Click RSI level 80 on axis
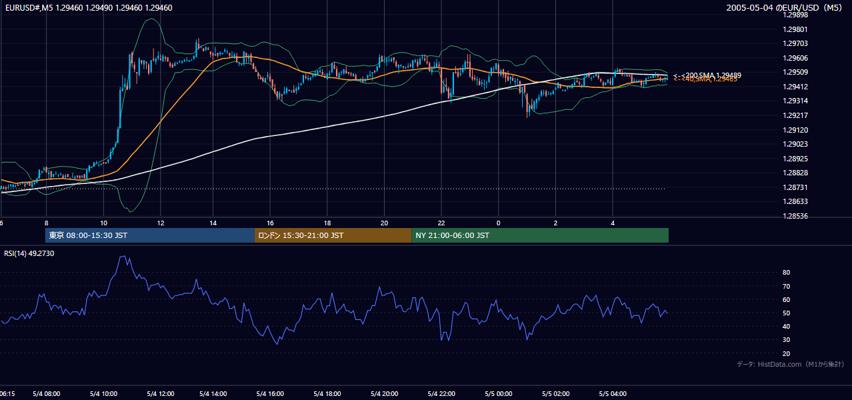Image resolution: width=852 pixels, height=400 pixels. 787,273
